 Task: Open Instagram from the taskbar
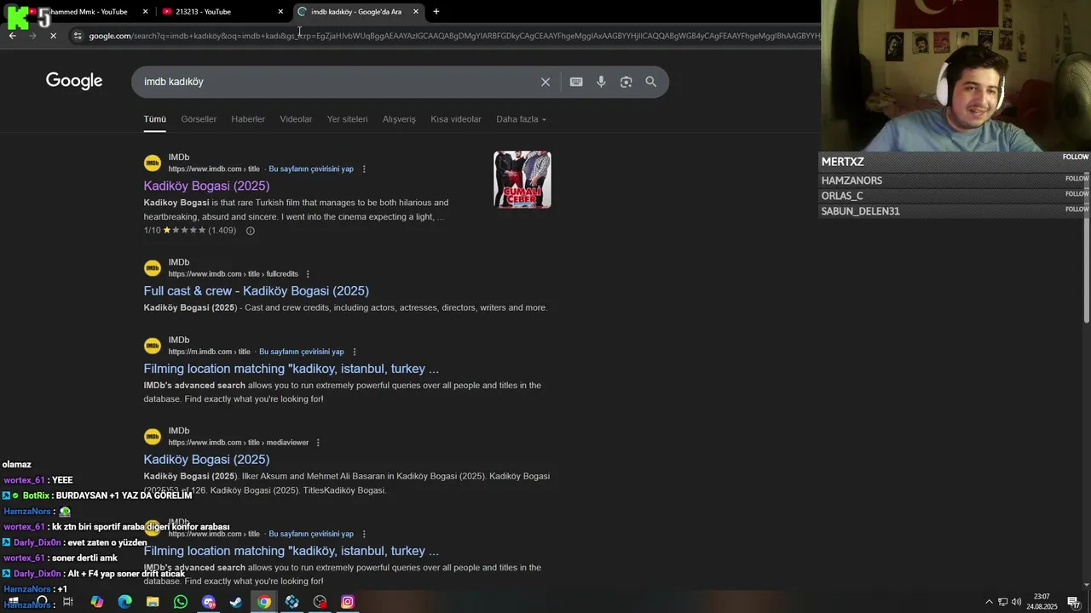[348, 602]
